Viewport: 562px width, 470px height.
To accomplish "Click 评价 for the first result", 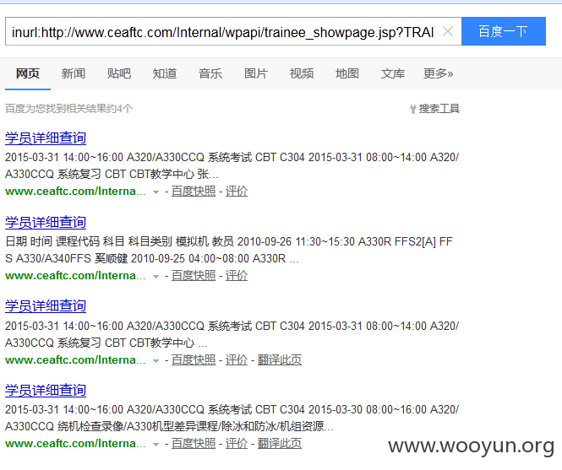I will 237,192.
